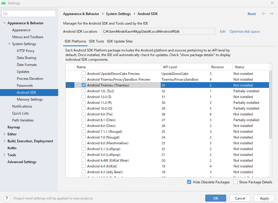Image resolution: width=278 pixels, height=203 pixels.
Task: Click the Reset link
Action: [x=252, y=14]
